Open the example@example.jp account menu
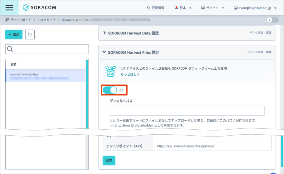Screen dimensions: 284x174 (x=255, y=8)
